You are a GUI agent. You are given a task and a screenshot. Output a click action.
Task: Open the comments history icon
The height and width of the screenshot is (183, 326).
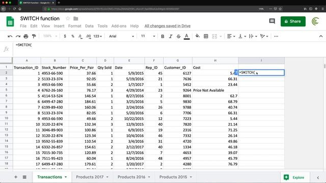pyautogui.click(x=272, y=21)
